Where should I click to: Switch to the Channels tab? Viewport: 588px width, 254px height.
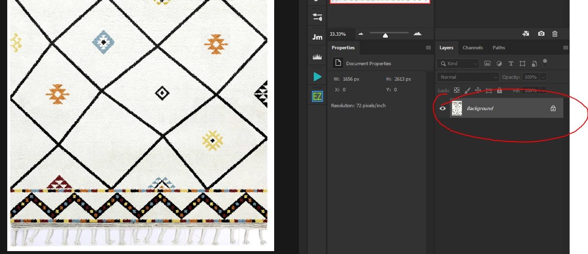(472, 48)
